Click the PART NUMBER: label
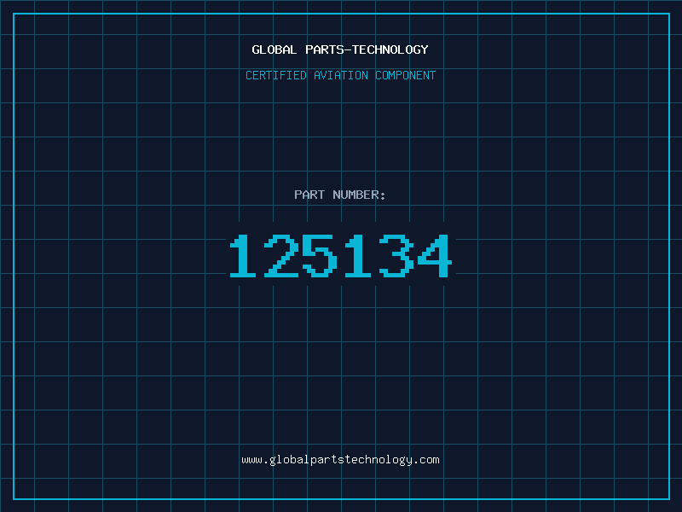This screenshot has width=682, height=512. pyautogui.click(x=340, y=195)
